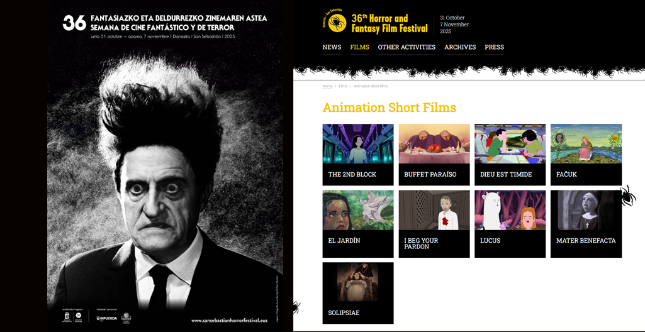This screenshot has height=332, width=645.
Task: Select the Dieu Est Timide thumbnail image
Action: coord(510,143)
